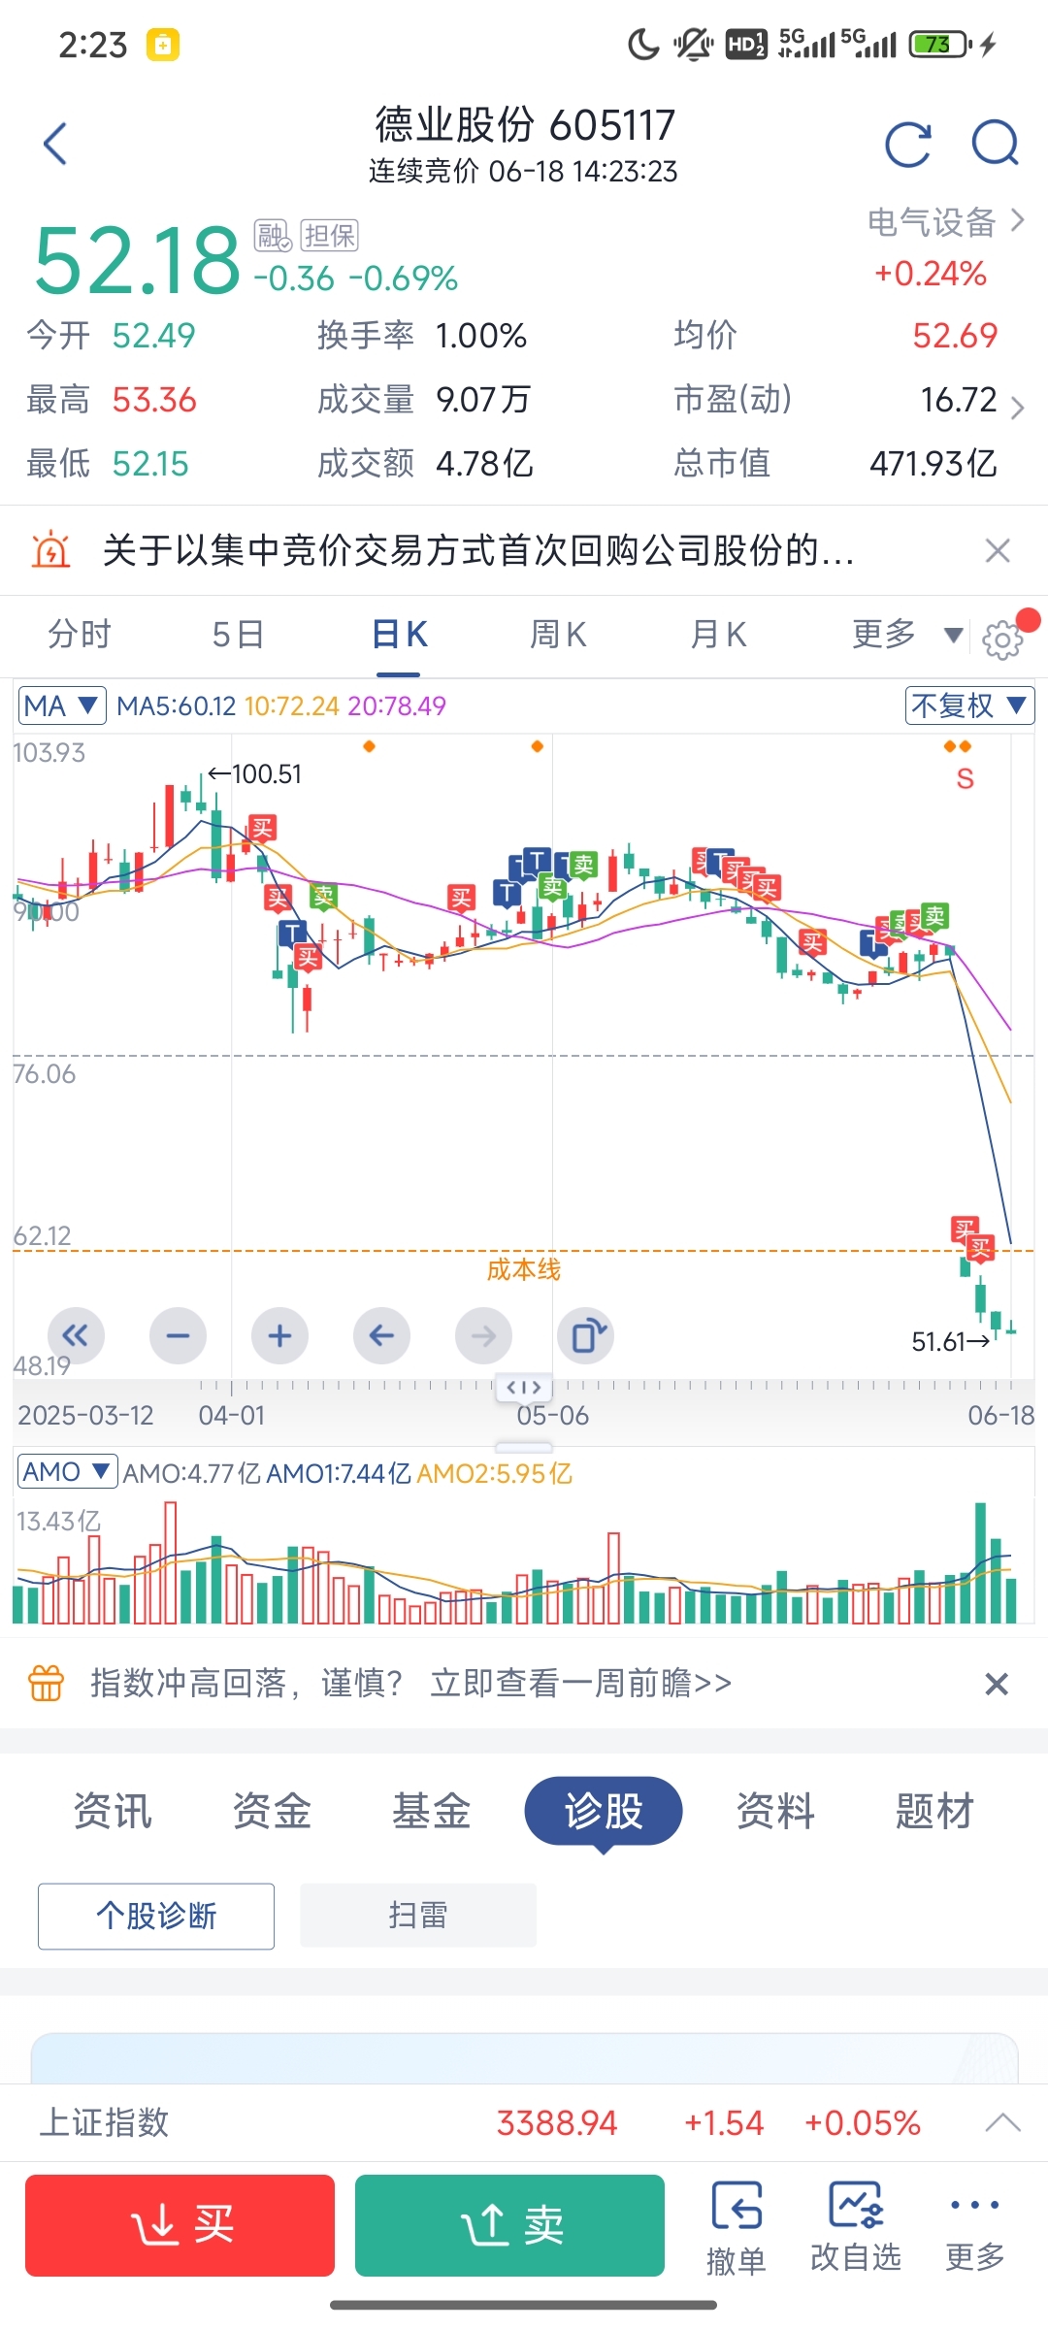
Task: Tap the chart range handle under K-line
Action: tap(524, 1388)
